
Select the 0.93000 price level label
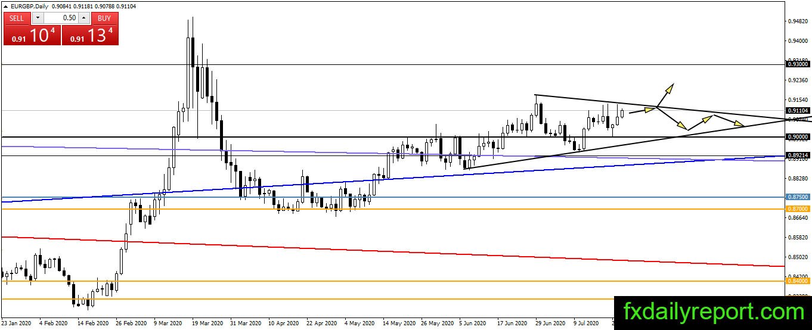[x=798, y=64]
